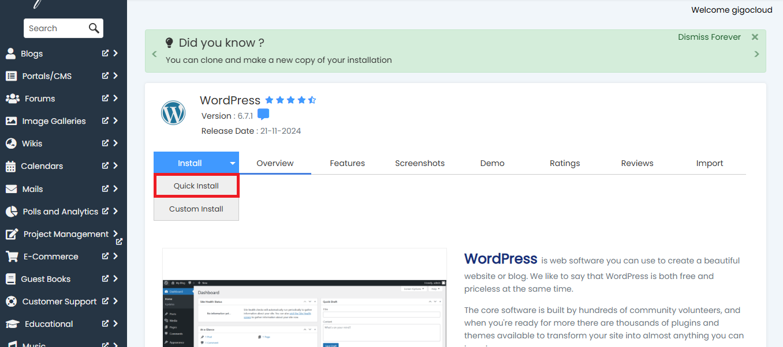783x347 pixels.
Task: Expand the E-Commerce category chevron
Action: click(115, 256)
